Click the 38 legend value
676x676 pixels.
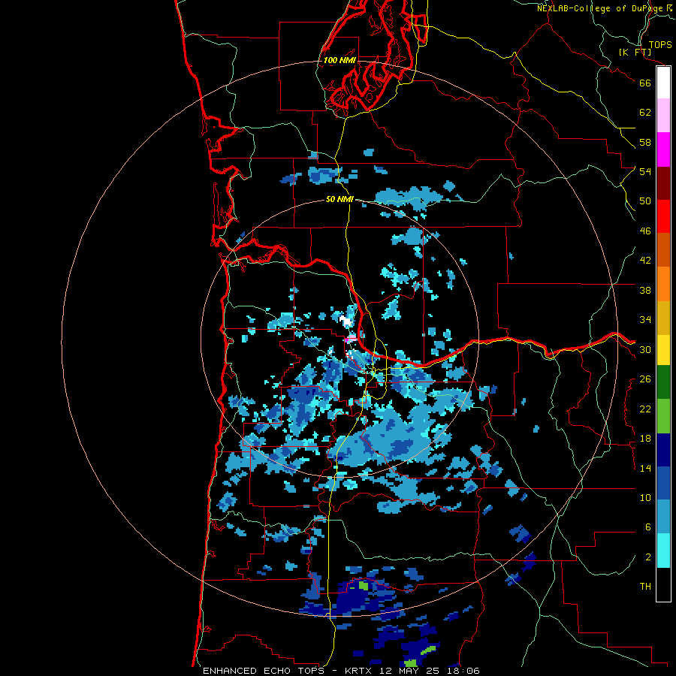(645, 290)
